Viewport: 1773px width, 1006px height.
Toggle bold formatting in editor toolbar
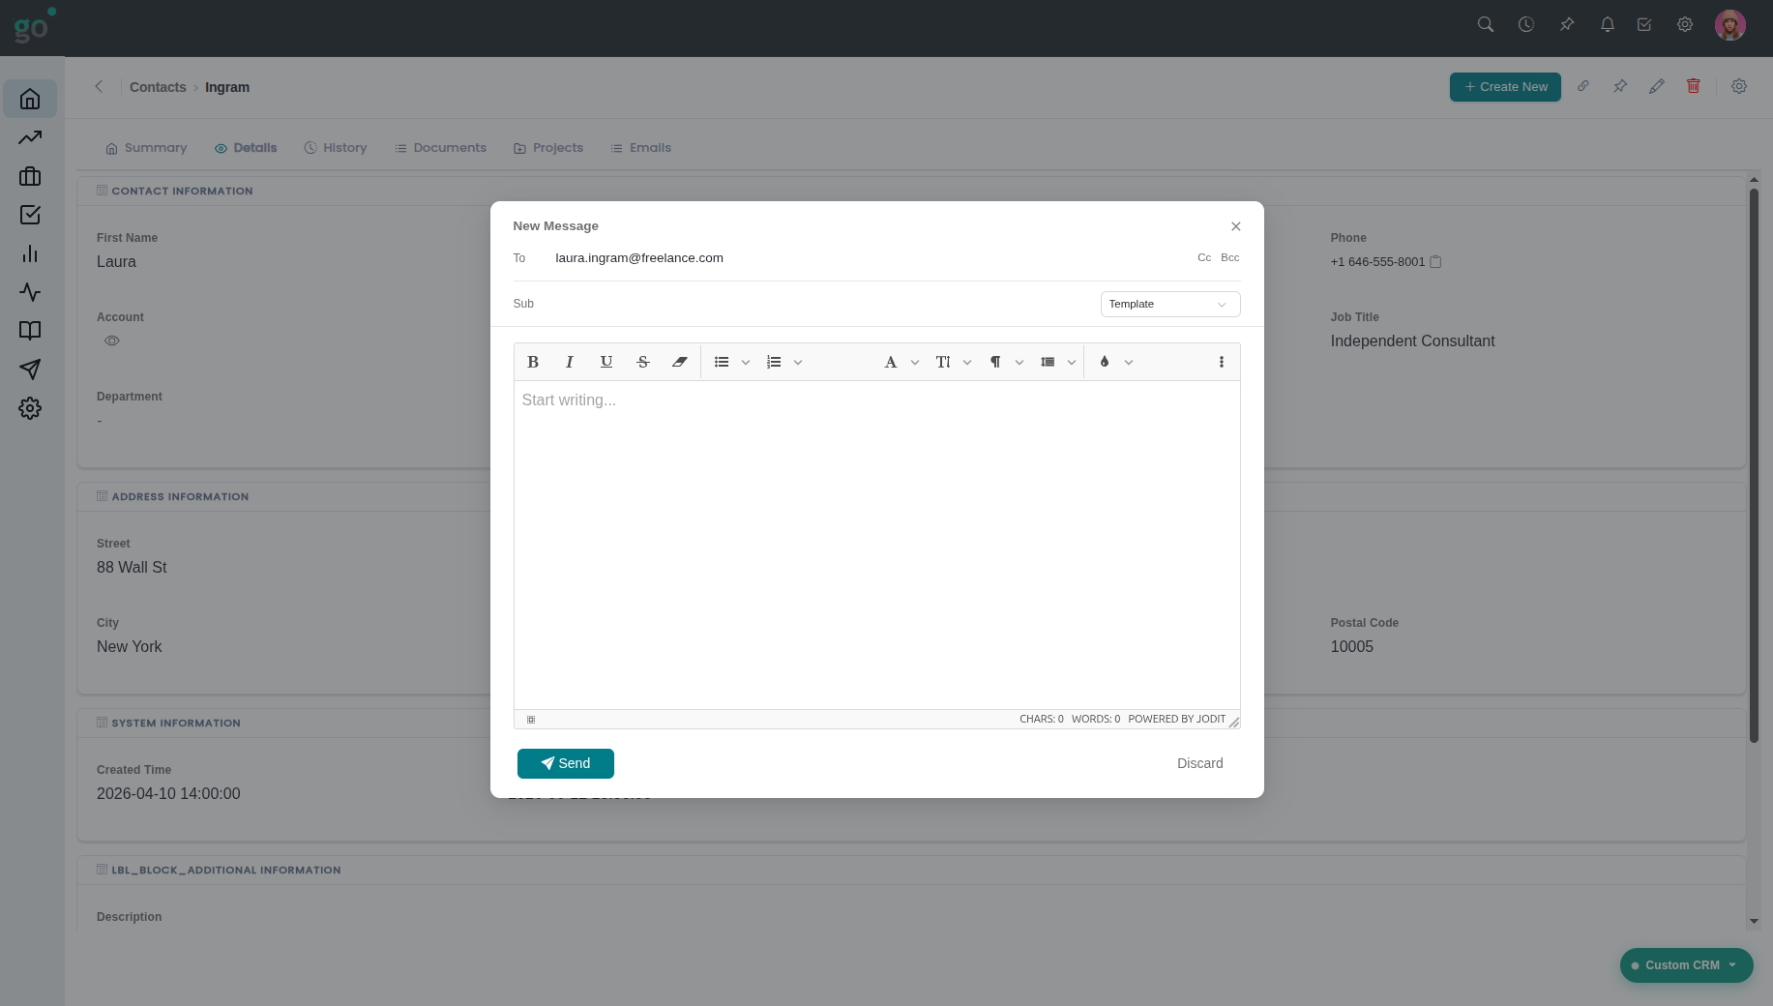pyautogui.click(x=533, y=362)
